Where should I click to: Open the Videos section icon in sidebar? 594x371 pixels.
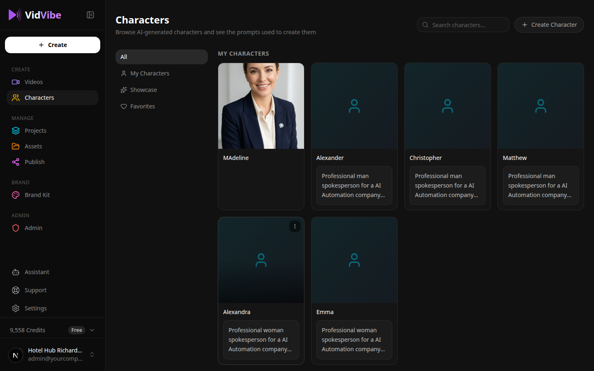pos(16,82)
